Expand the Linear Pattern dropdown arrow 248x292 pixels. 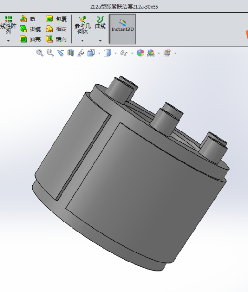coord(8,41)
